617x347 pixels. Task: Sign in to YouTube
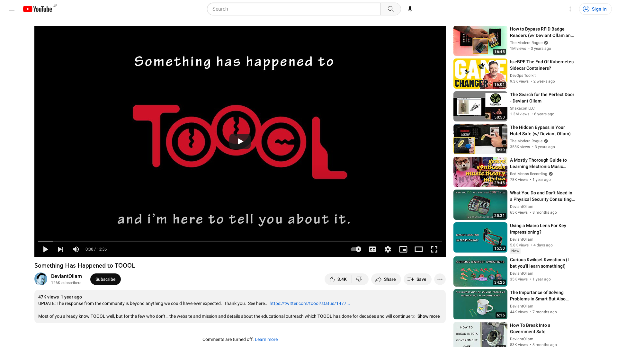click(595, 9)
